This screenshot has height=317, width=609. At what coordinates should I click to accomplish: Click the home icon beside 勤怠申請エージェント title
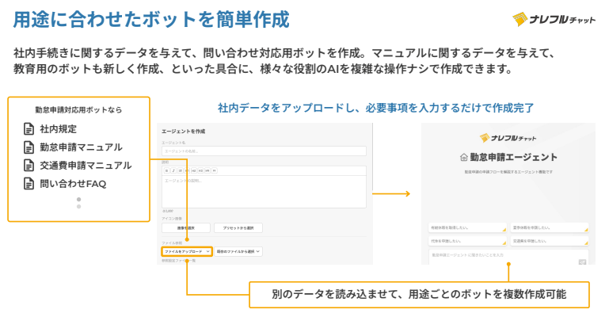click(x=464, y=158)
